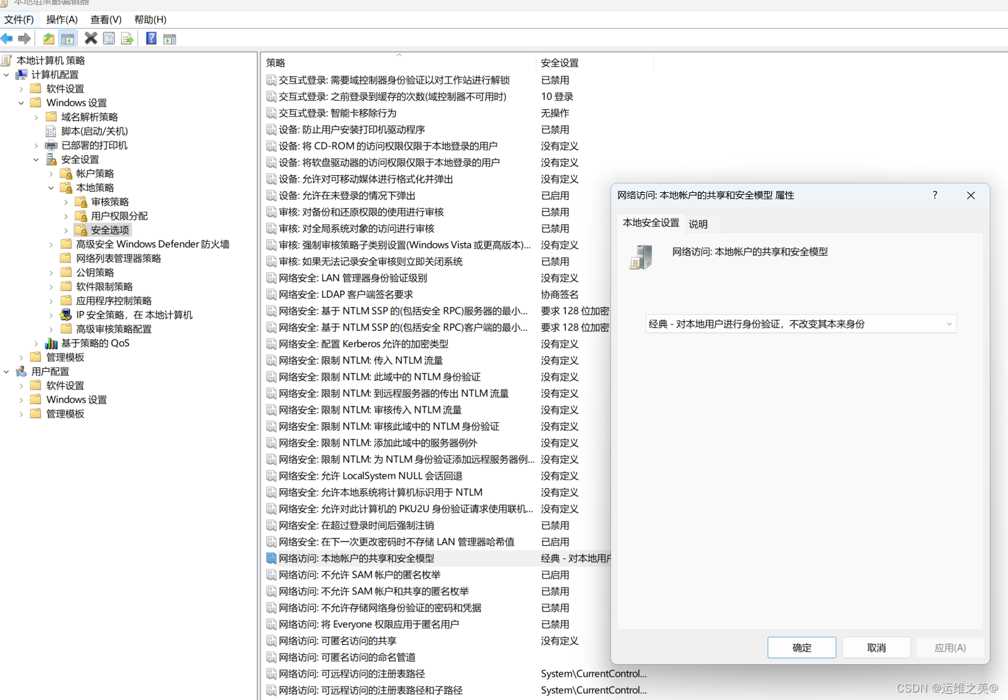Expand the 软件设置 node under 计算机配置
This screenshot has width=1008, height=700.
[x=21, y=89]
